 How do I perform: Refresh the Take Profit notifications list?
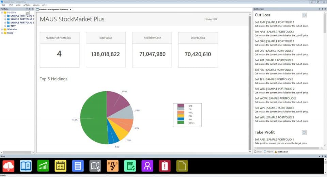click(x=304, y=132)
